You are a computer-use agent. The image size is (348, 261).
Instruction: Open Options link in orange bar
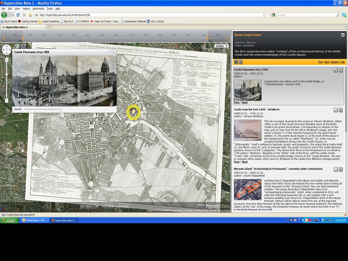coord(335,62)
